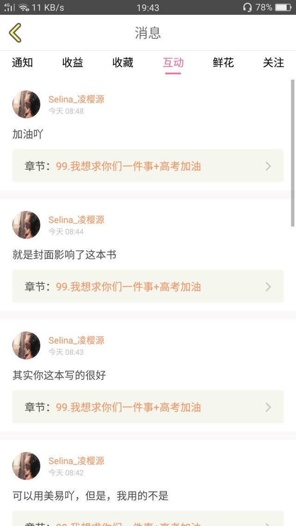
Task: Tap the comment 可以用美易吖，但是，我用的不是
Action: coord(91,496)
